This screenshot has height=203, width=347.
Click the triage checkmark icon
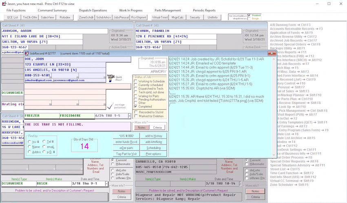tap(110, 106)
